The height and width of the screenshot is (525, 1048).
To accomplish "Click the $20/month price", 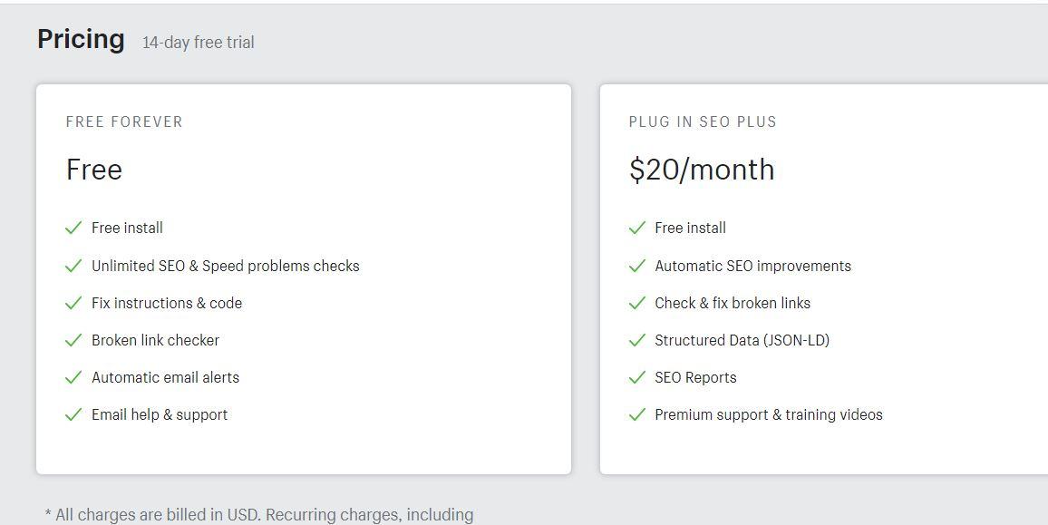I will (702, 170).
